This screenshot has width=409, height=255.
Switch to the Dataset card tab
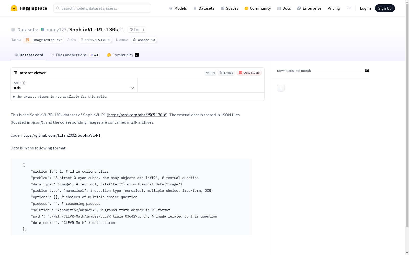(29, 55)
